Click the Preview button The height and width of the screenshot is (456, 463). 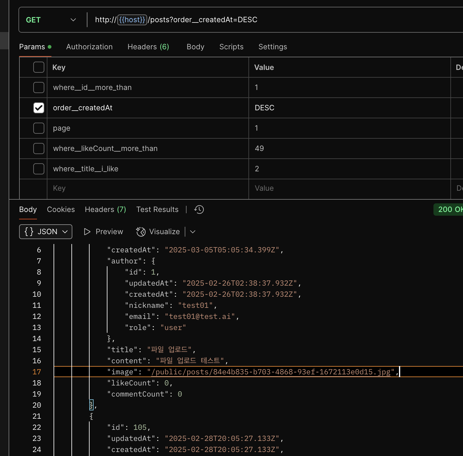[103, 232]
